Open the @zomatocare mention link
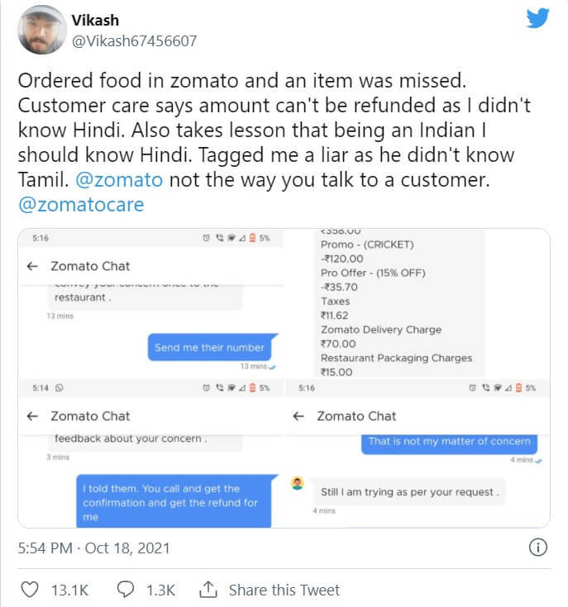 click(80, 204)
